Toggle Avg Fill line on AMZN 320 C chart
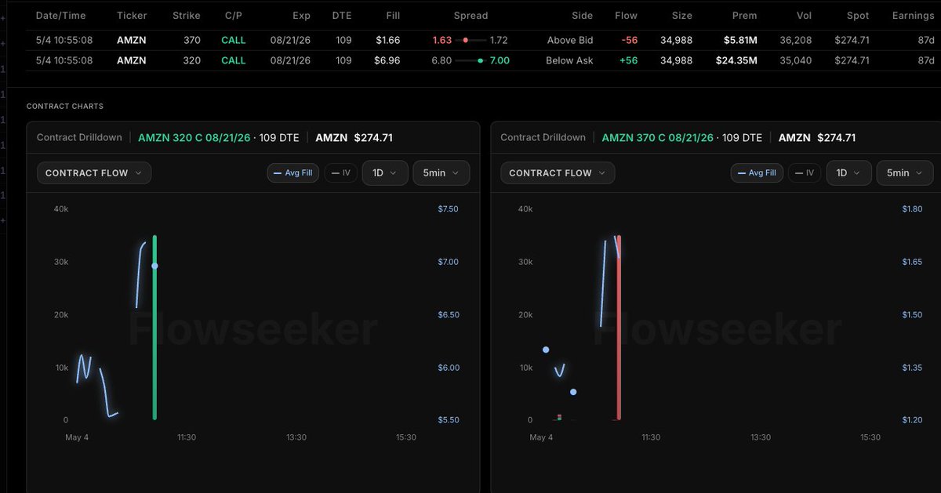This screenshot has width=941, height=493. click(x=293, y=173)
